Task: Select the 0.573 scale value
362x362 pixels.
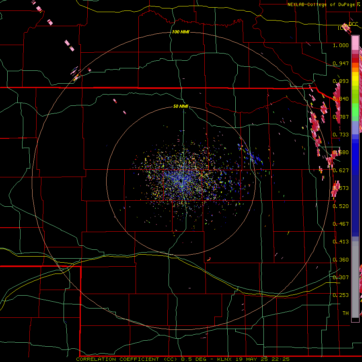Action: (x=341, y=188)
